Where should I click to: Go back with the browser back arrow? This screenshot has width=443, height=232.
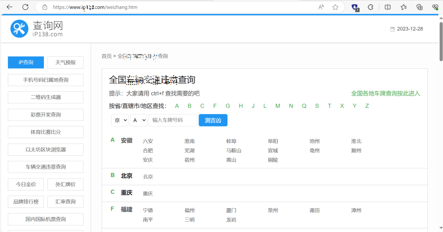pyautogui.click(x=9, y=7)
